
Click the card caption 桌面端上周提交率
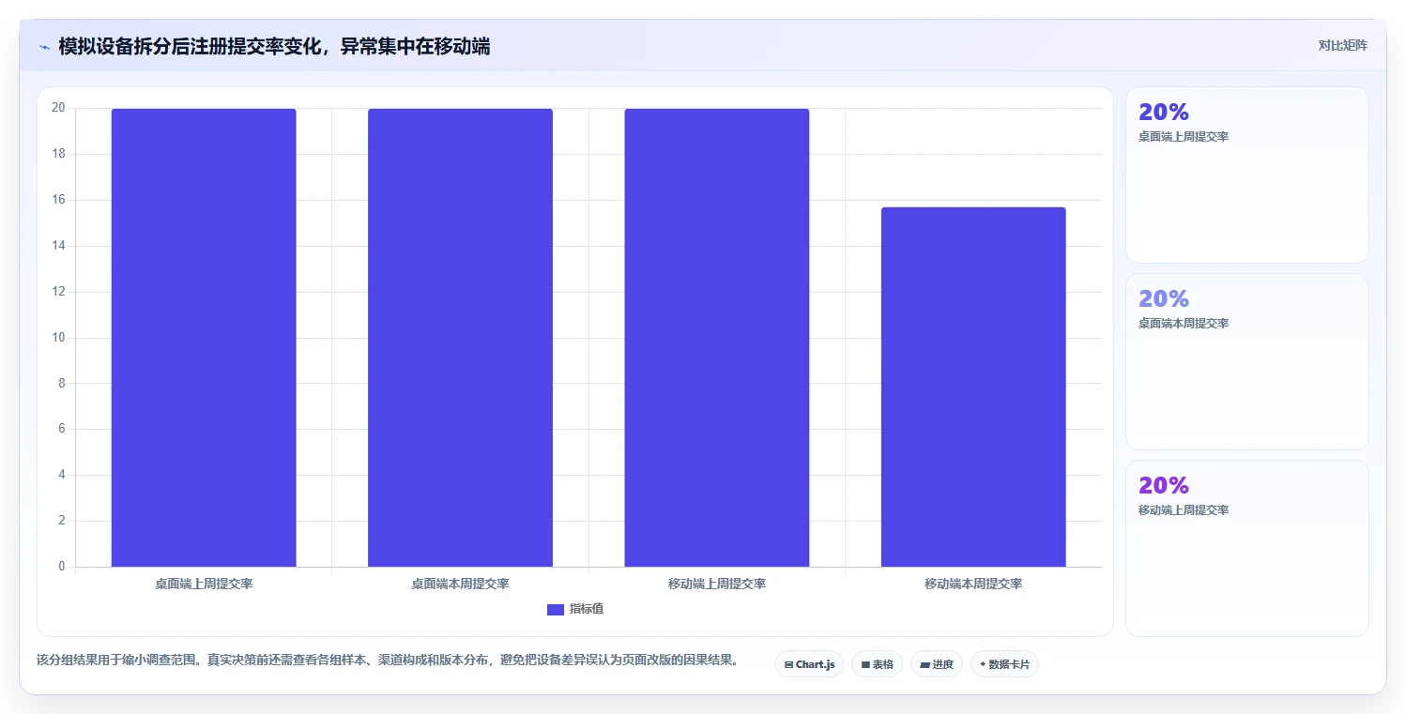pyautogui.click(x=1184, y=137)
